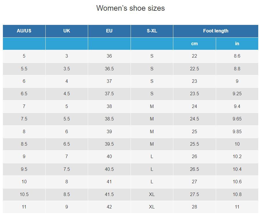Select the EU size 42 cell
Viewport: 262px width, 216px height.
coord(109,207)
